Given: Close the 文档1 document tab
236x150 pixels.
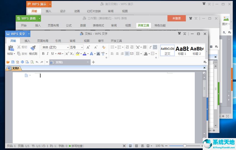Looking at the screenshot, I should [x=88, y=62].
